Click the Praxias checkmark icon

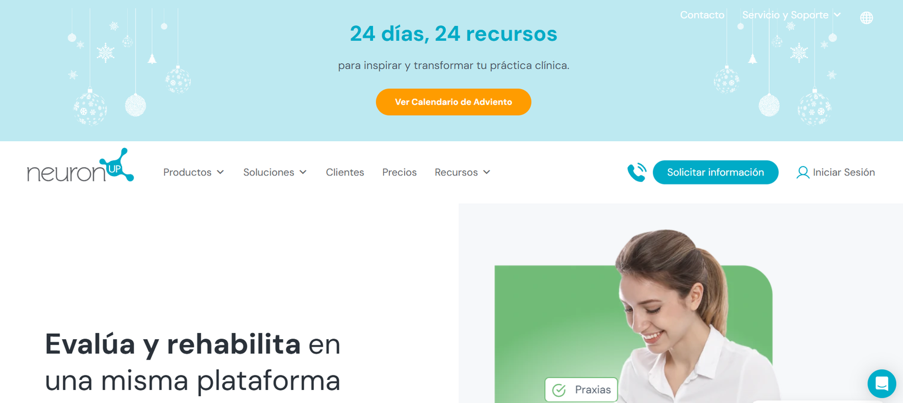tap(559, 390)
